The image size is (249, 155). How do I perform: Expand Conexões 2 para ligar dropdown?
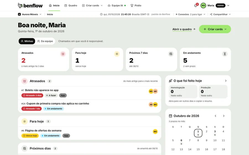click(191, 14)
